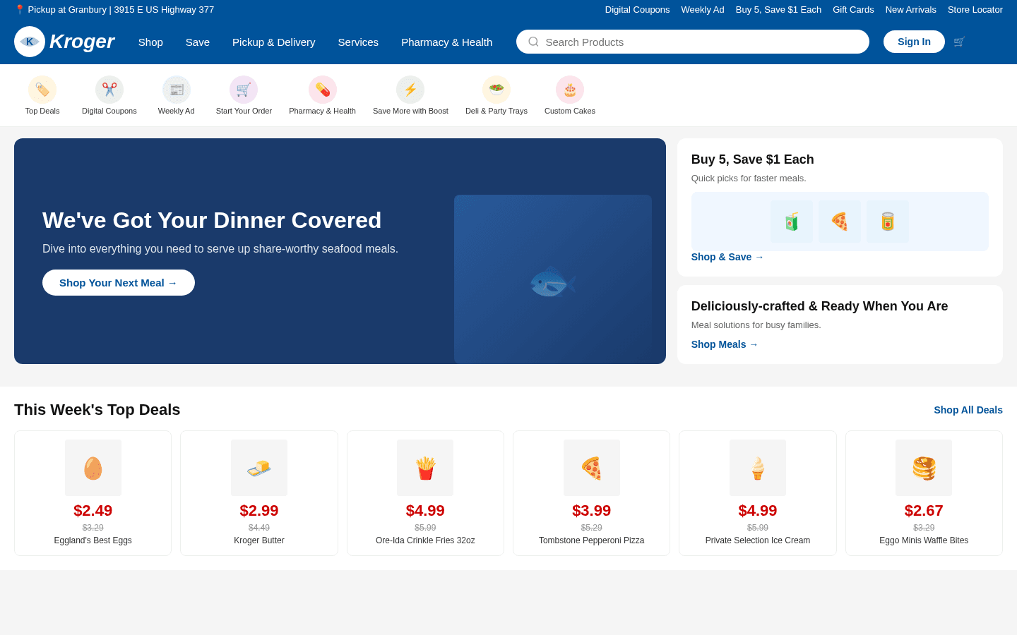
Task: Open the Weekly Ad icon
Action: (175, 90)
